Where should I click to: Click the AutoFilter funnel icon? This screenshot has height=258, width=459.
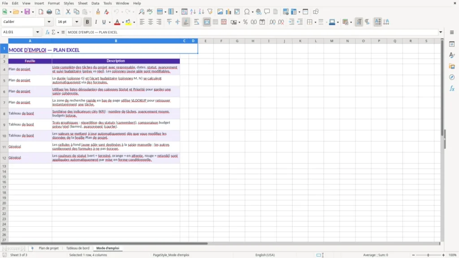(x=210, y=12)
